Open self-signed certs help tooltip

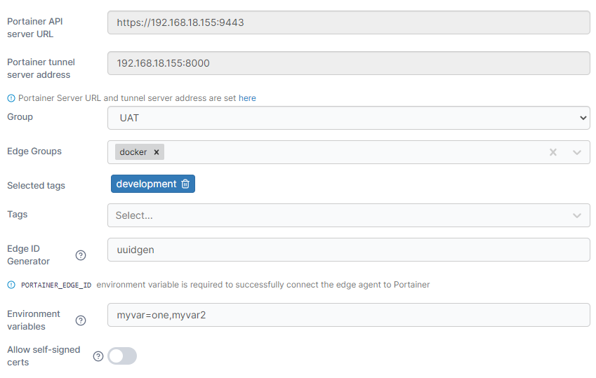98,356
